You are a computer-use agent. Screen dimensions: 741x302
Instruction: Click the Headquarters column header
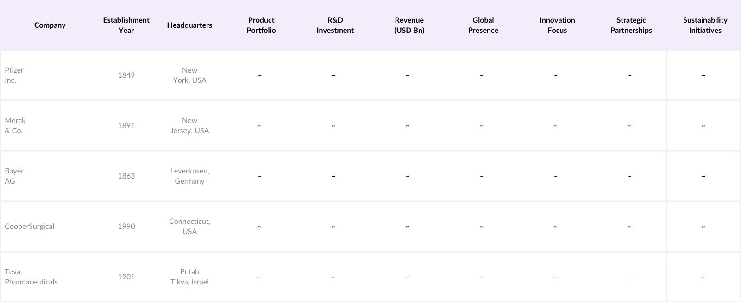point(189,25)
